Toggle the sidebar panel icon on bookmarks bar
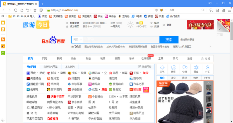Image resolution: width=233 pixels, height=123 pixels. pyautogui.click(x=3, y=16)
